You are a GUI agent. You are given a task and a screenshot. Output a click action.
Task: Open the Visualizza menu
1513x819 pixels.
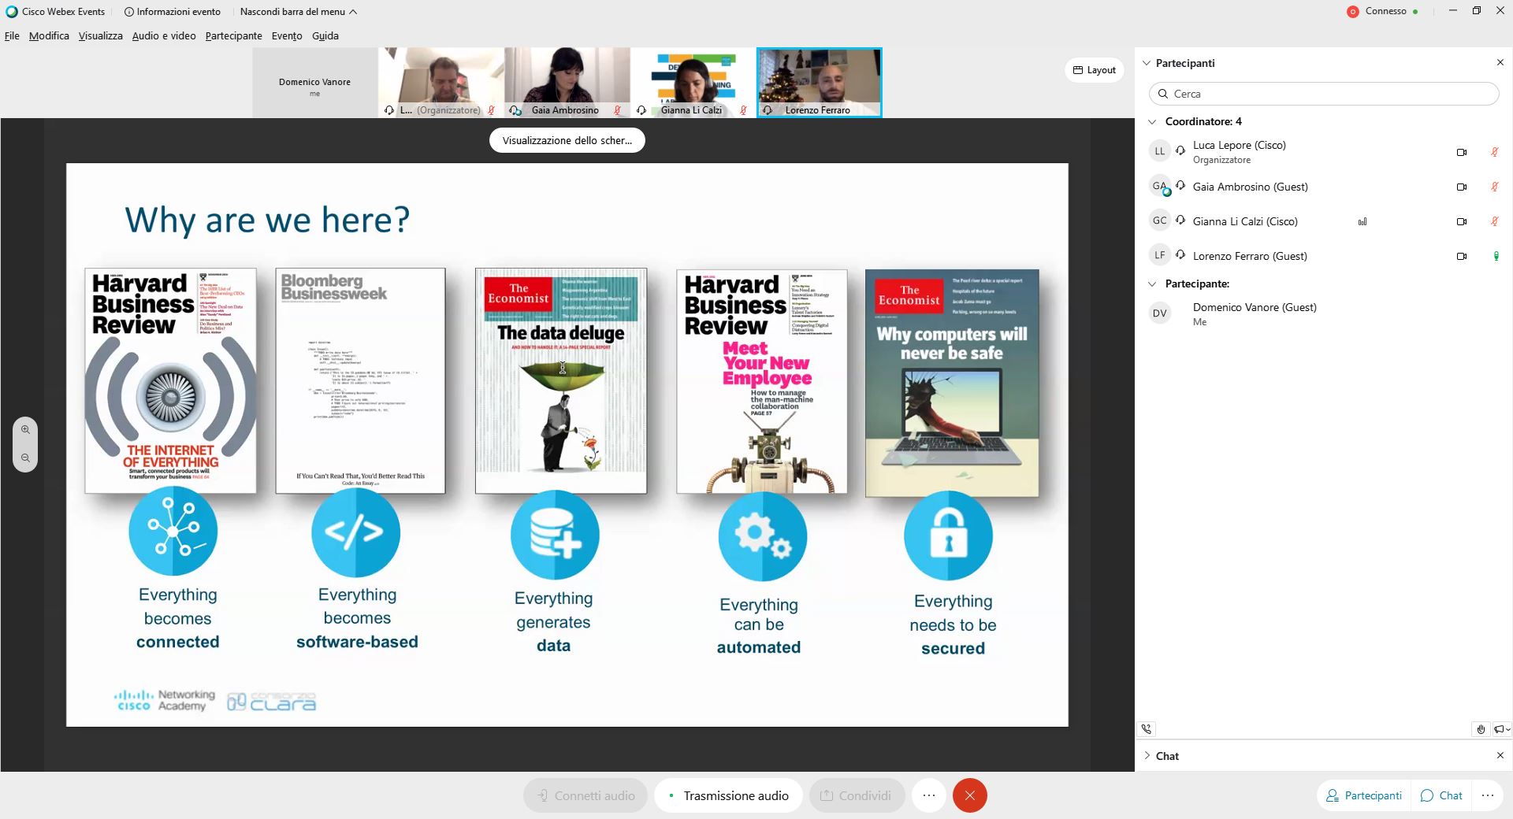pyautogui.click(x=100, y=35)
